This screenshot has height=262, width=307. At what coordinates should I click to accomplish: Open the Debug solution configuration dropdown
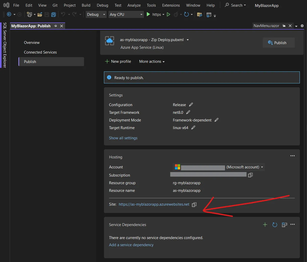(x=96, y=15)
